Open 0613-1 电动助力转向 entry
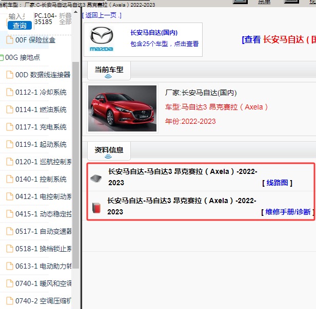Viewport: 316px width, 309px height. coord(43,266)
